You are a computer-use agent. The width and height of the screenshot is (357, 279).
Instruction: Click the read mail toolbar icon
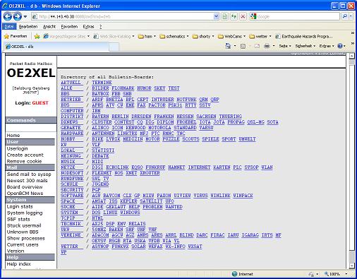pos(257,46)
